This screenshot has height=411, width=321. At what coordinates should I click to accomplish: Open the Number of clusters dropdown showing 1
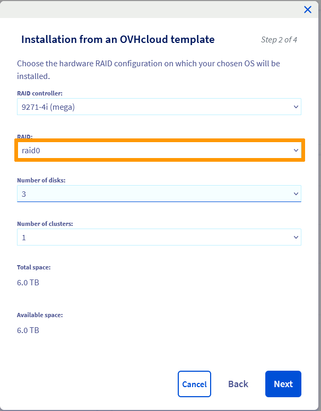(x=154, y=238)
